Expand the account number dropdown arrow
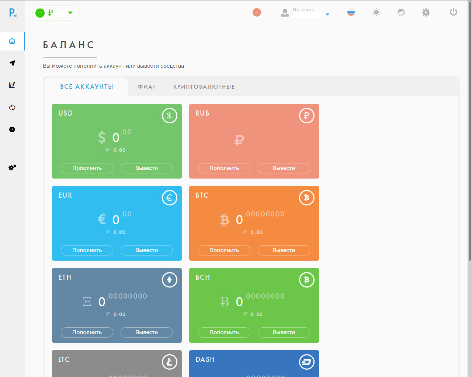The image size is (472, 377). coord(327,15)
